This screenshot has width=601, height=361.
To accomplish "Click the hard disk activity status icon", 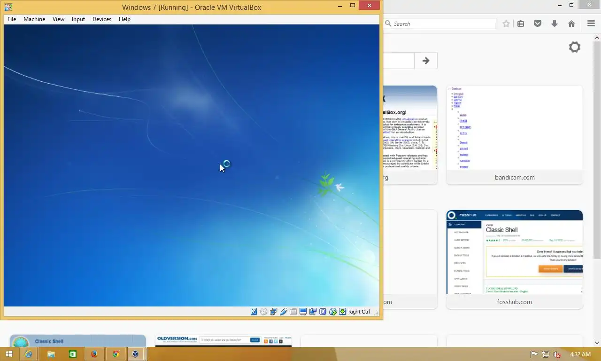I will pyautogui.click(x=254, y=312).
